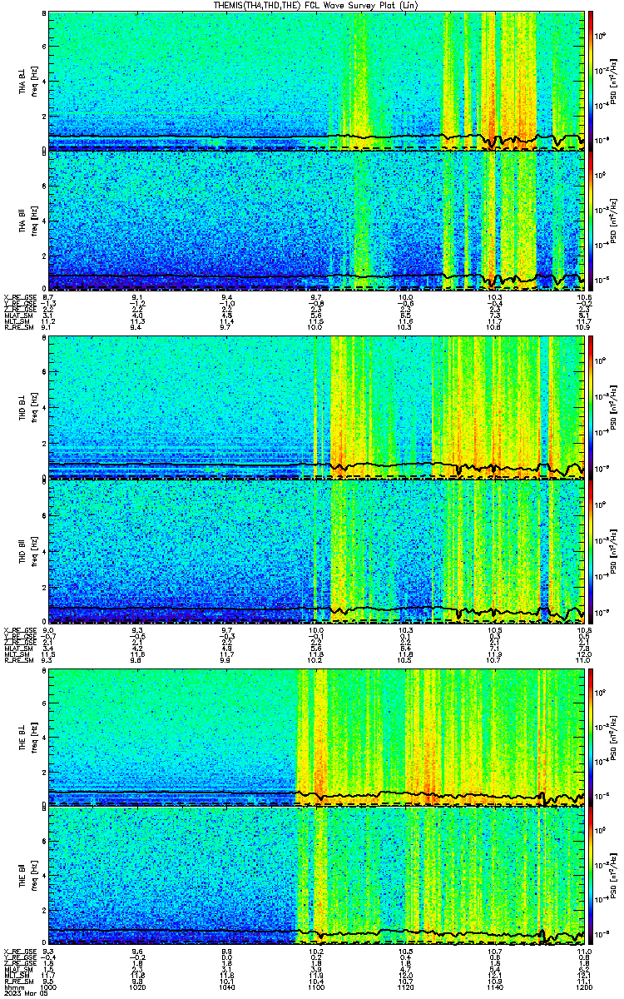Click inside the THA B-perpendicular spectrogram panel
Viewport: 624px width, 999px height.
(316, 81)
